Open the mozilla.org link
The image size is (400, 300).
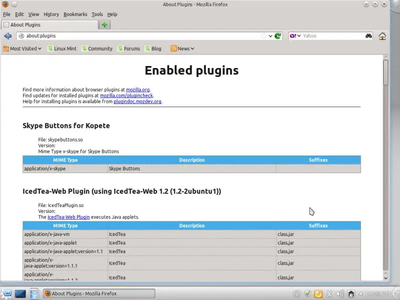(138, 89)
